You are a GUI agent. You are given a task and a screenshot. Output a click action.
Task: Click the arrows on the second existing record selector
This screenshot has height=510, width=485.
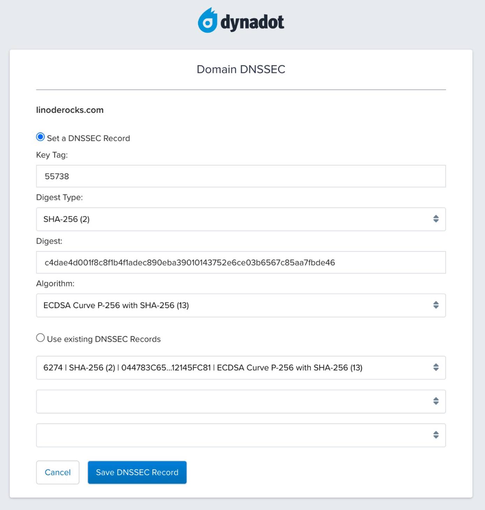435,401
